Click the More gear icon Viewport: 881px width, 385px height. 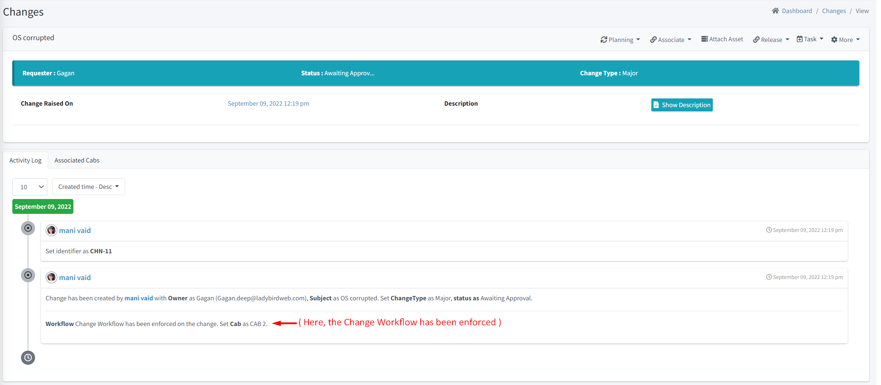click(x=834, y=39)
